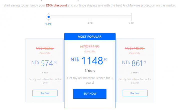Click the 5-PC label under slider

click(131, 23)
